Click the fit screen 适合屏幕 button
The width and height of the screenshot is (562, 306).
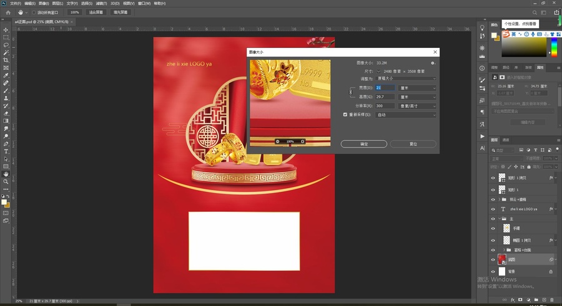pyautogui.click(x=96, y=12)
